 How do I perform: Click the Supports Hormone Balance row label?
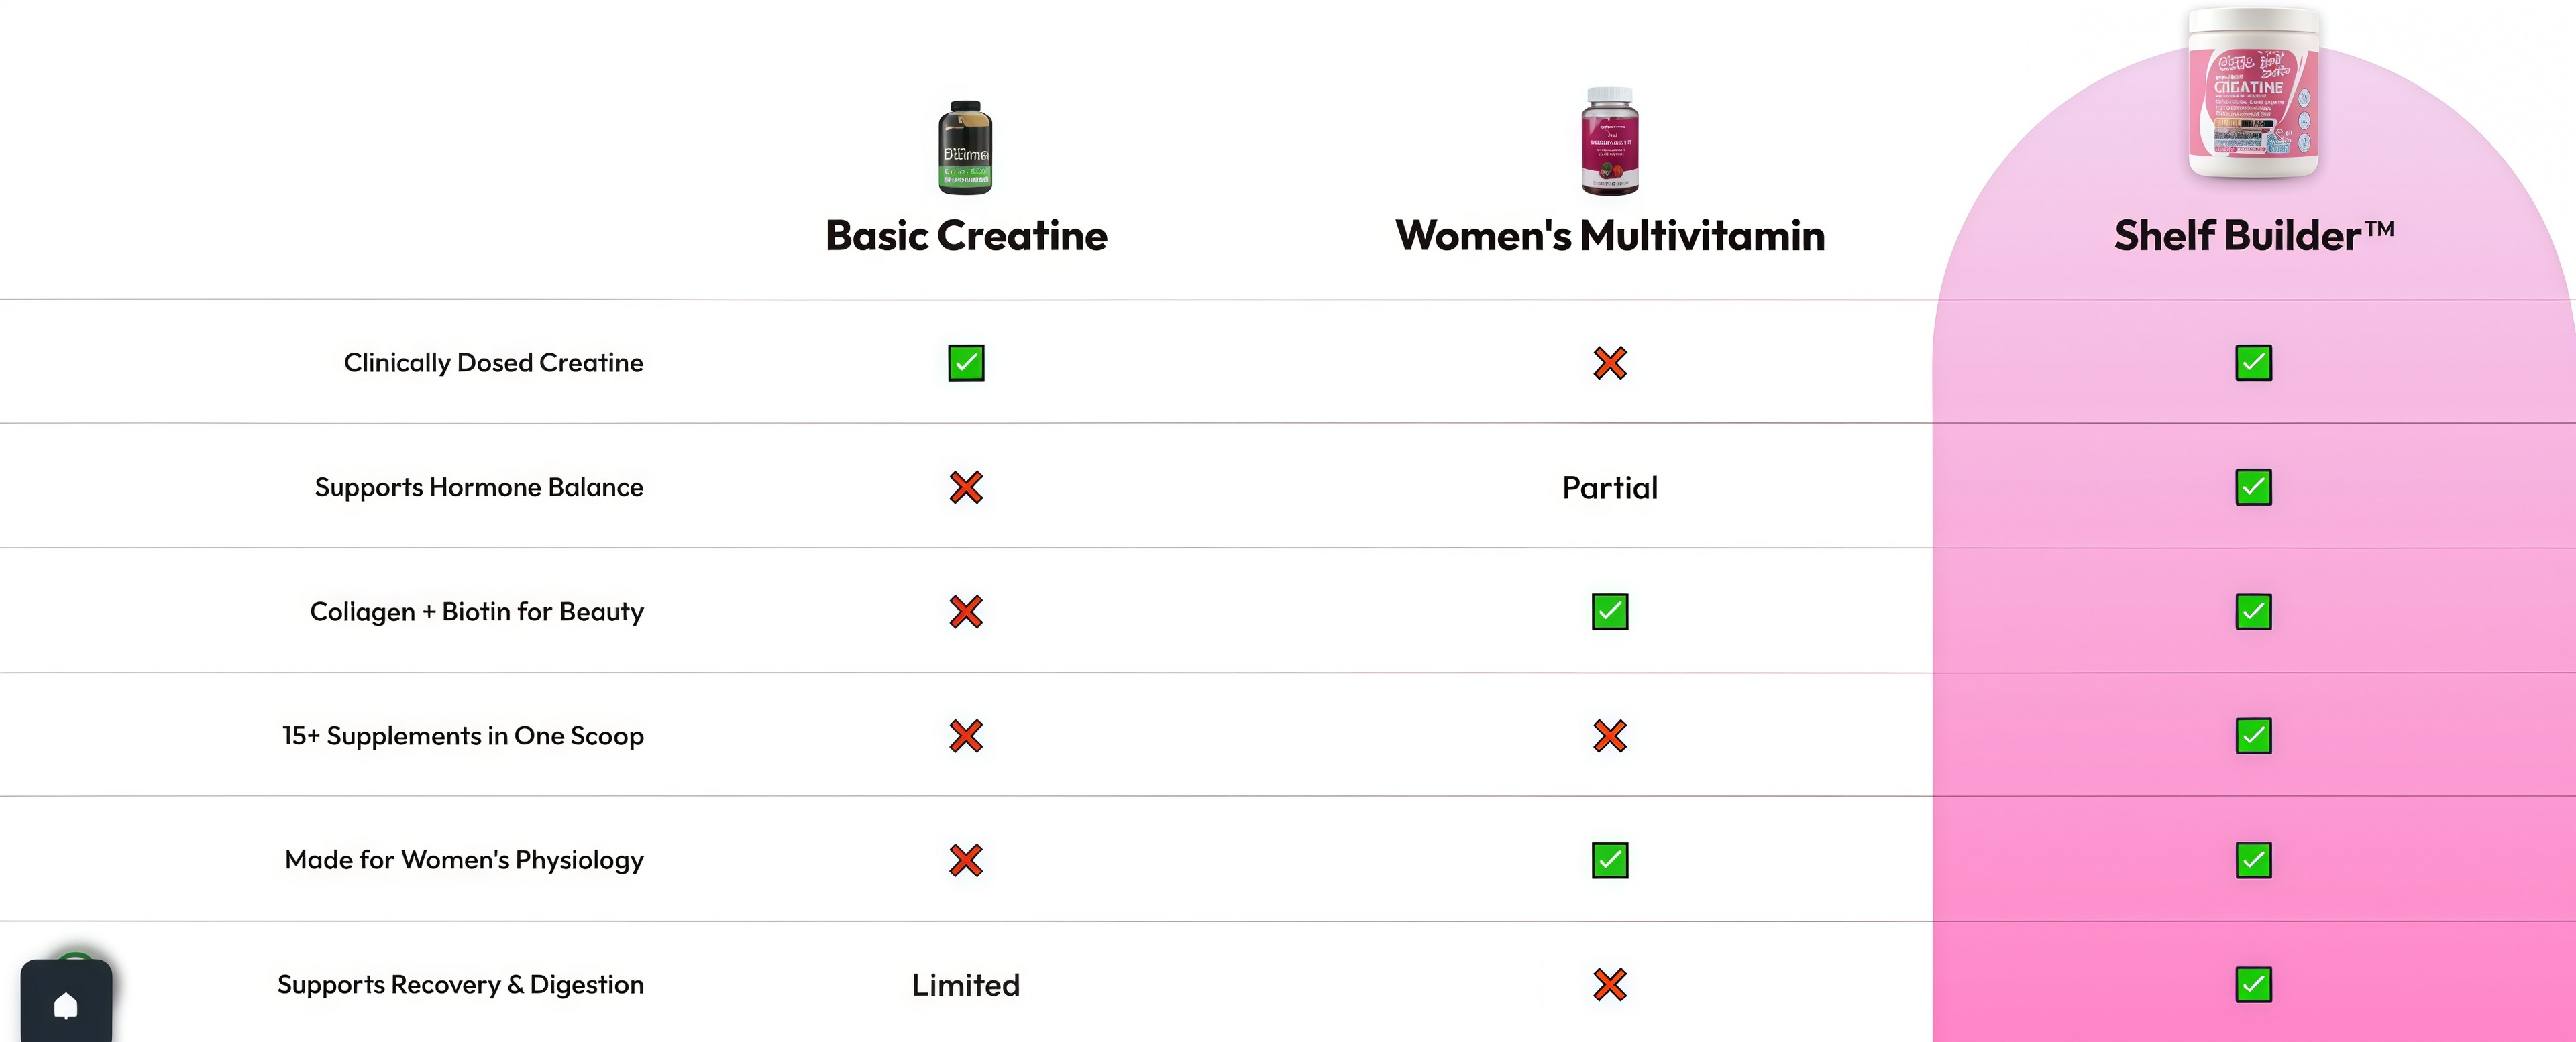(479, 487)
